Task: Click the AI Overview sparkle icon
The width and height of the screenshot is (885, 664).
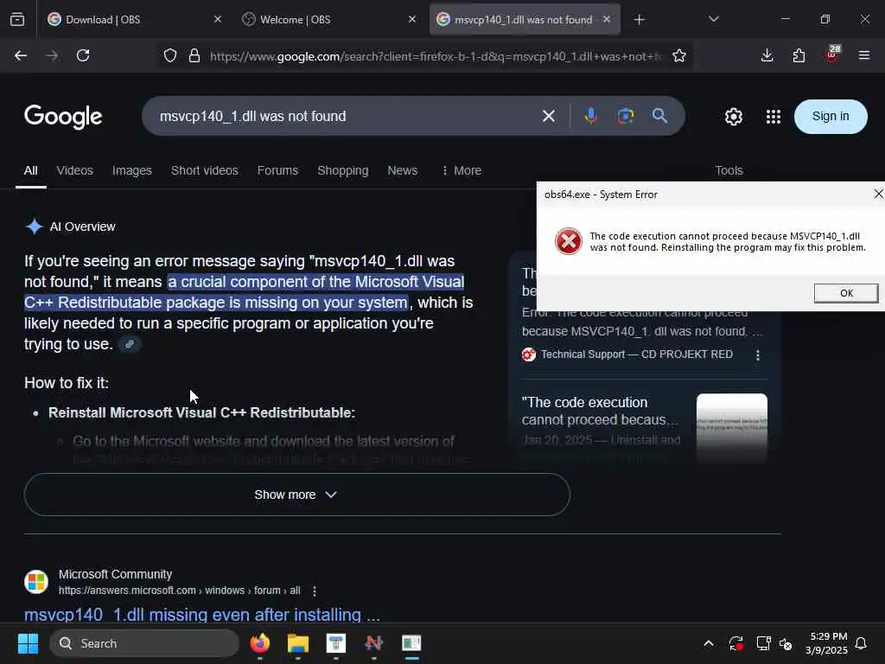Action: (x=35, y=227)
